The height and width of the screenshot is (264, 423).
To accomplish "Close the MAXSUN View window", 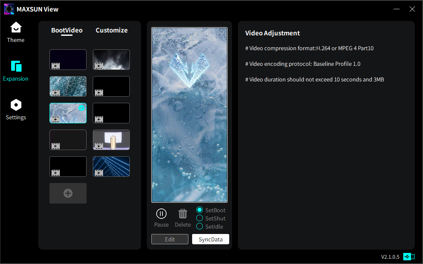I will point(412,9).
